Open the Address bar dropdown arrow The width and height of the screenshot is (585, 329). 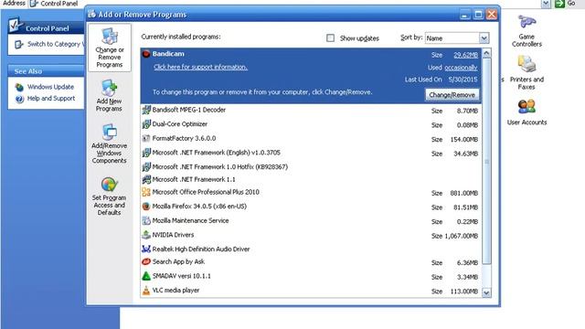pos(546,4)
